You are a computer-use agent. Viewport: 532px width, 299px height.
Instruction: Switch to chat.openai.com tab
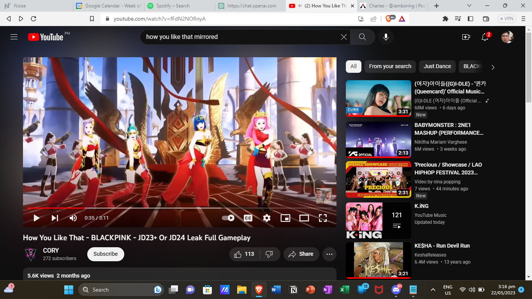click(x=251, y=6)
